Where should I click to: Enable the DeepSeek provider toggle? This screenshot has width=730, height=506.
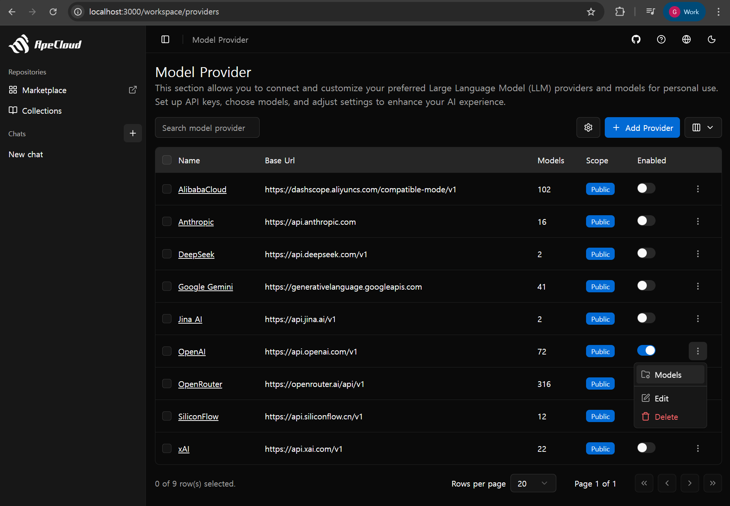[x=646, y=253]
